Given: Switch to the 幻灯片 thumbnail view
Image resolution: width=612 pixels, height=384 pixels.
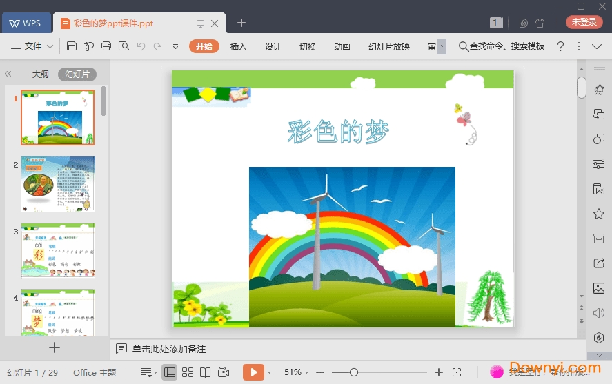Looking at the screenshot, I should pos(77,74).
